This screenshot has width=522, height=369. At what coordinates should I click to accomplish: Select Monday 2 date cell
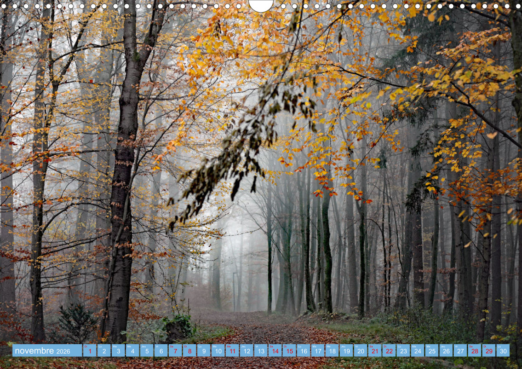pyautogui.click(x=104, y=351)
